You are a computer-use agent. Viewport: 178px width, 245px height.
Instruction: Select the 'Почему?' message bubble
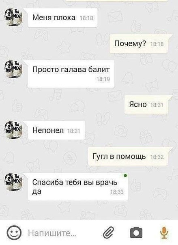point(139,43)
